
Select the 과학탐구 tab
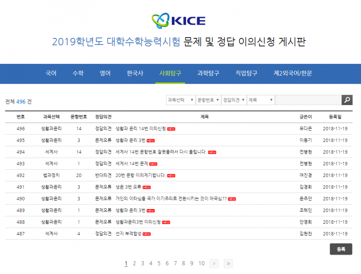tap(208, 73)
